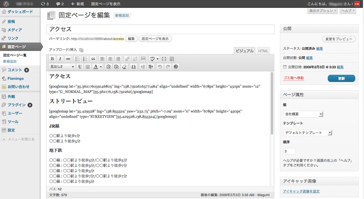This screenshot has height=199, width=364.
Task: Click paste from Word icon
Action: pos(117,67)
